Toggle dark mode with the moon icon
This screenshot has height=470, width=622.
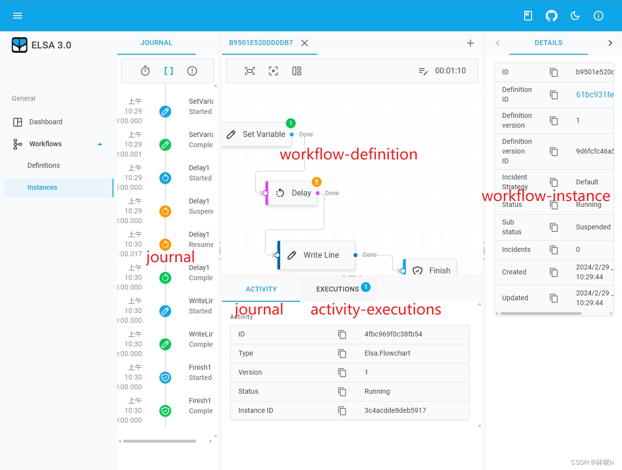tap(575, 16)
